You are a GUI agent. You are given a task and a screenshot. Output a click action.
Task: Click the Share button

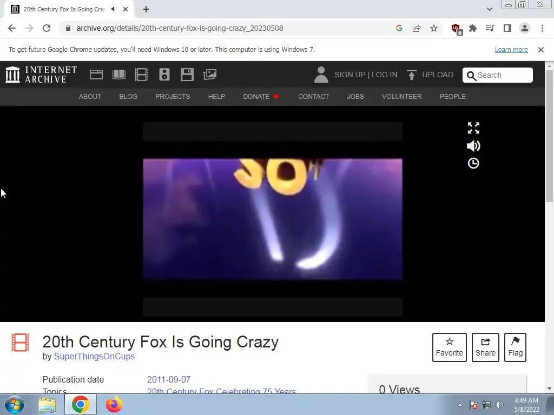485,347
